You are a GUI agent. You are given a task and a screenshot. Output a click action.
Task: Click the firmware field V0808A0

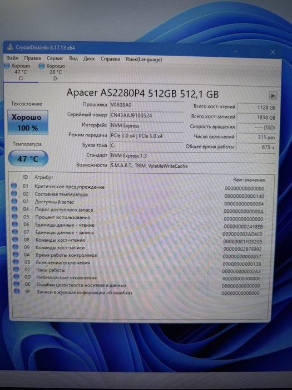(146, 105)
